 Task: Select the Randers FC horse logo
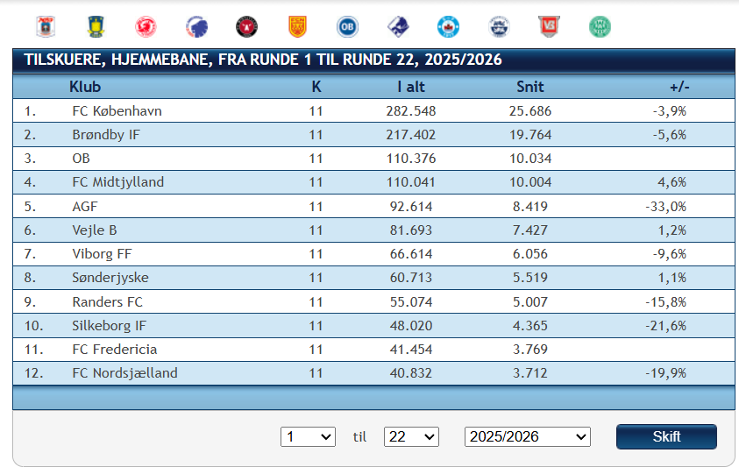click(398, 26)
